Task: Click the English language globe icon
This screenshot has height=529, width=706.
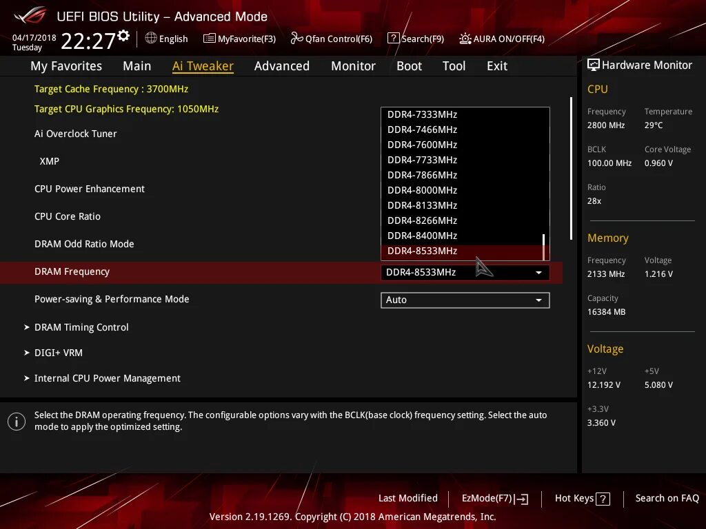Action: (151, 39)
